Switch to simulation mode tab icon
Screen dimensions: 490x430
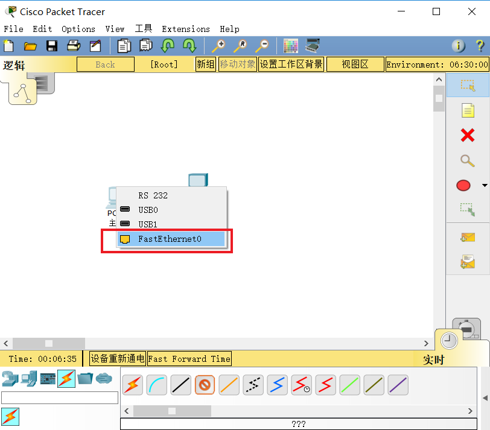coord(468,329)
